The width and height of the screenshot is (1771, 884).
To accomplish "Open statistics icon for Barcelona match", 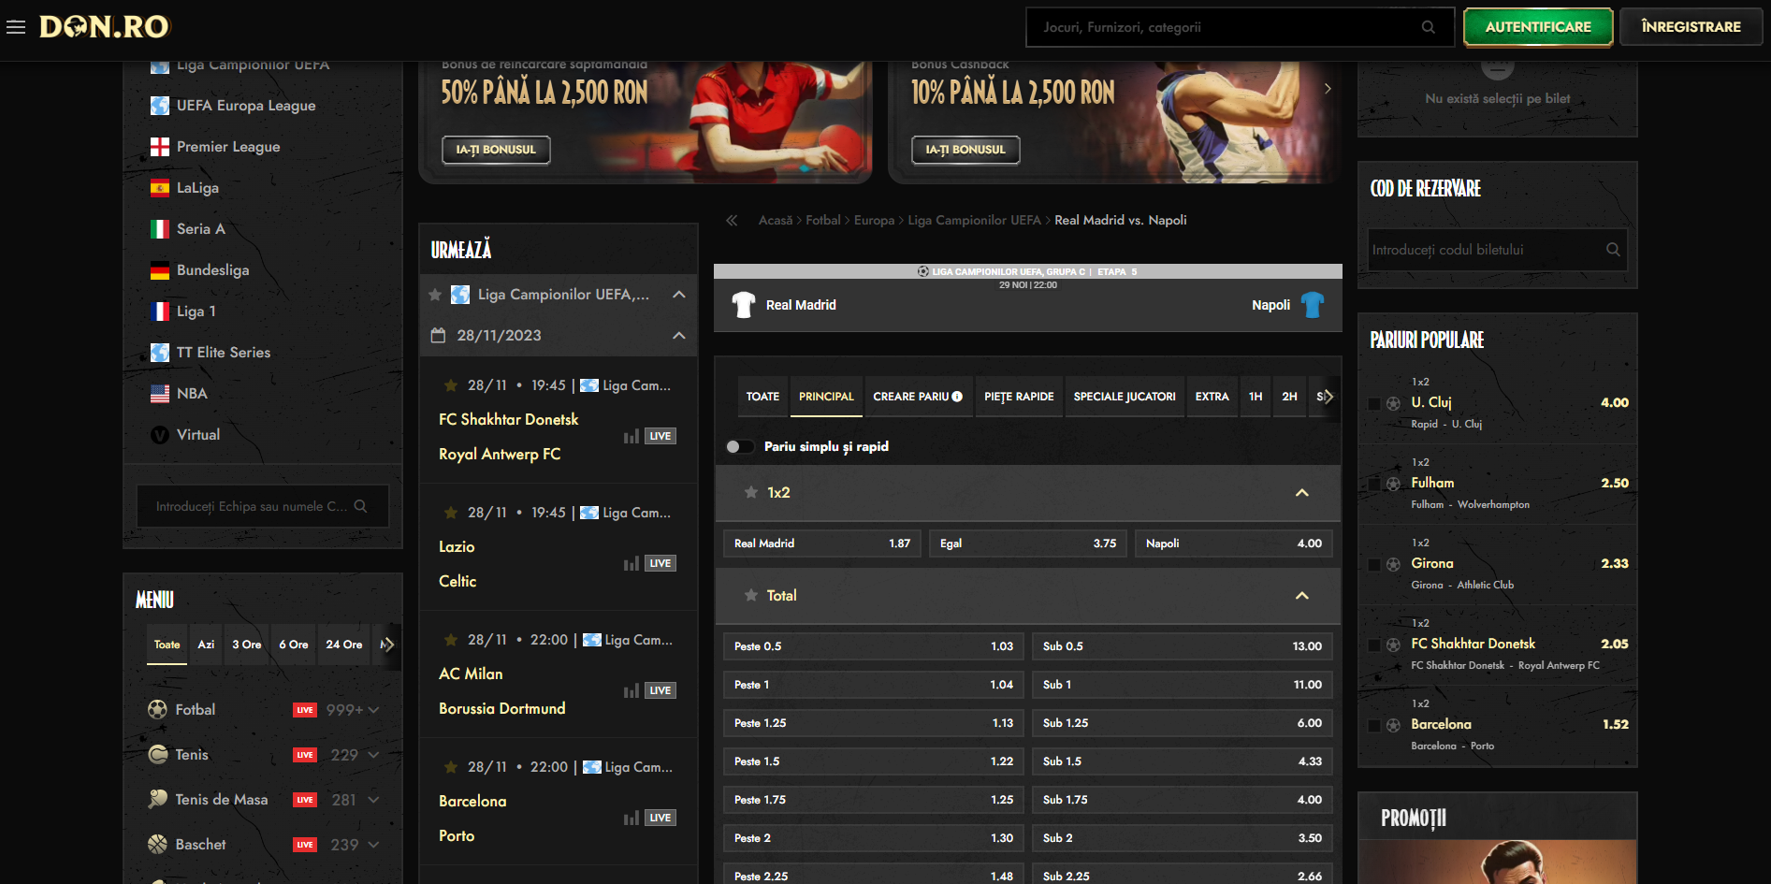I will tap(631, 818).
